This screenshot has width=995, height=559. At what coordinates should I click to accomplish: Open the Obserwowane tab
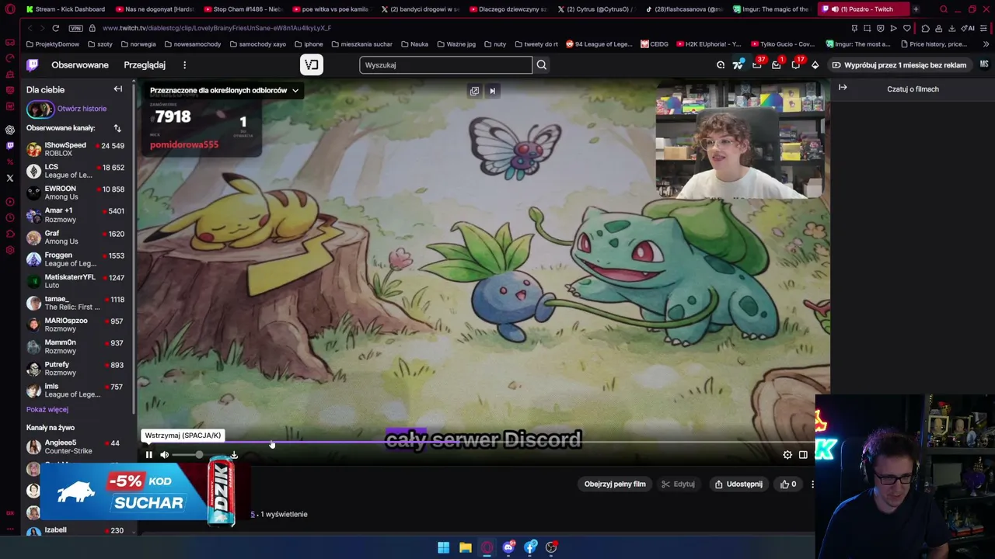click(80, 65)
